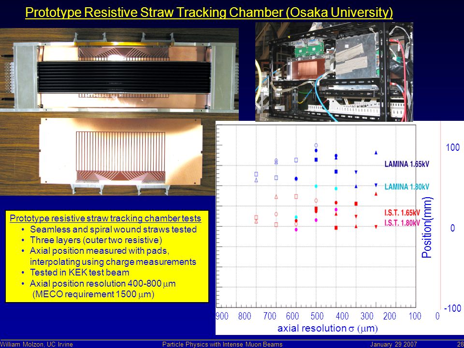
Task: Select the copper pad board photo
Action: [120, 154]
